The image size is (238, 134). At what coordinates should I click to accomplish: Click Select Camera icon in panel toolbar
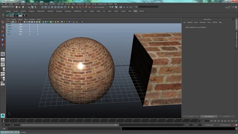[x=8, y=22]
